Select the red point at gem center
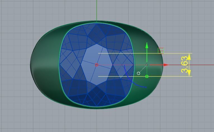Viewport: 214px width, 132px height. pos(97,65)
